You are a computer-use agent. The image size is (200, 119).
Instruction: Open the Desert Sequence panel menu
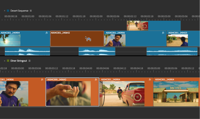tap(31, 11)
